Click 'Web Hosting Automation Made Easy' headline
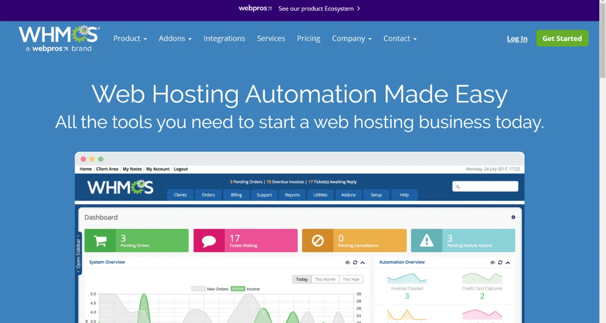Image resolution: width=606 pixels, height=323 pixels. 299,94
